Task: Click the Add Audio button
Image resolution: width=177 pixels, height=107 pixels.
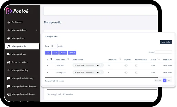Action: click(166, 42)
